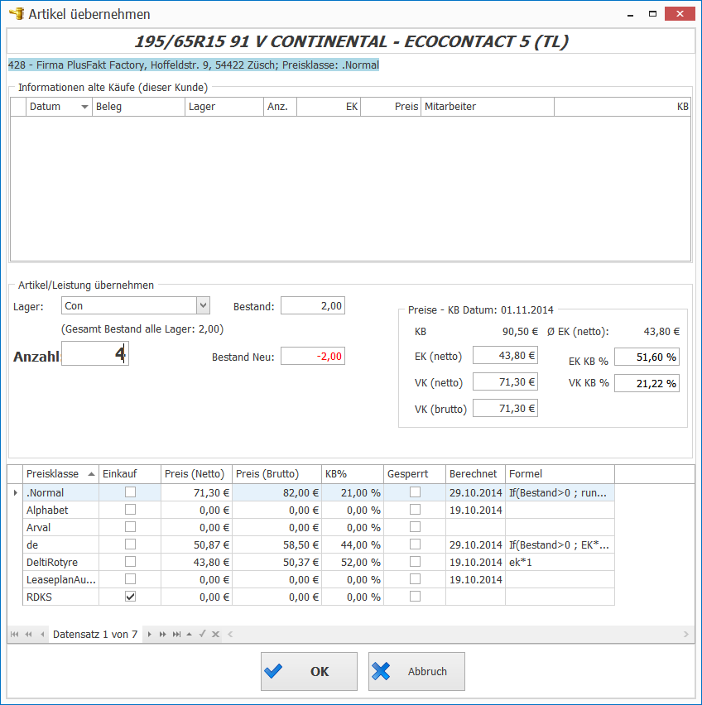Click the navigator post edit checkmark
This screenshot has height=705, width=702.
tap(202, 634)
